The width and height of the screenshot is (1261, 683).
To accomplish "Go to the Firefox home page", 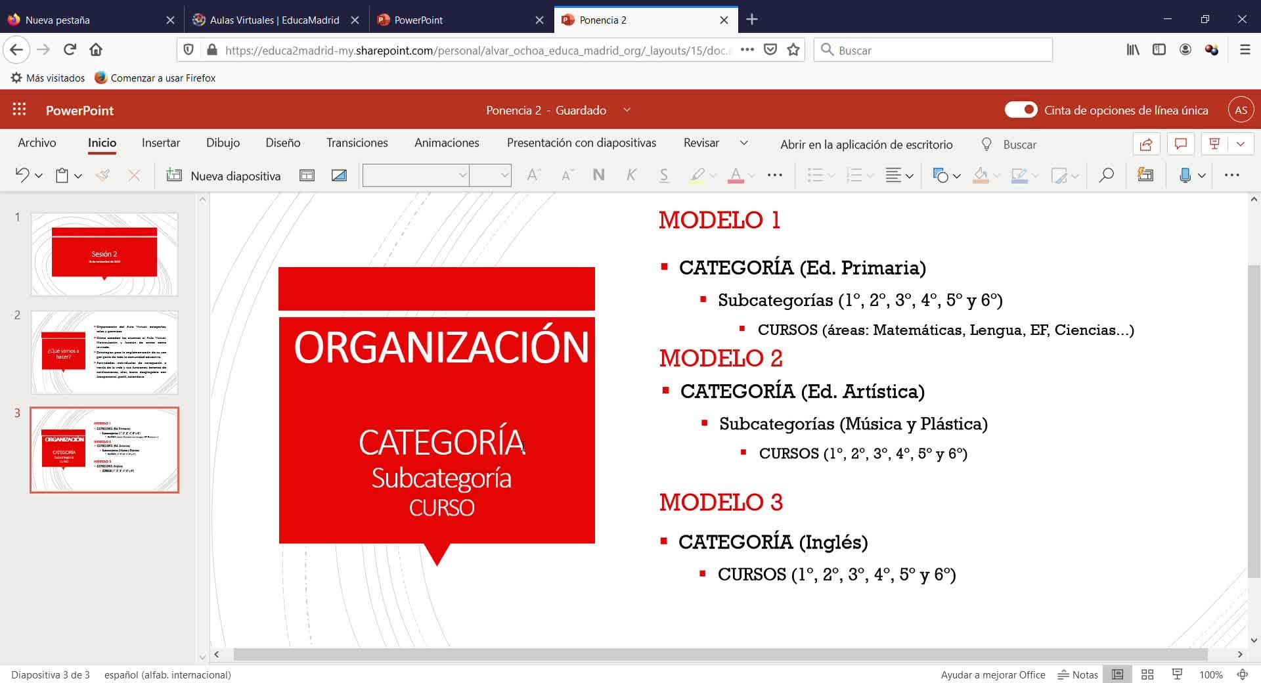I will (96, 50).
